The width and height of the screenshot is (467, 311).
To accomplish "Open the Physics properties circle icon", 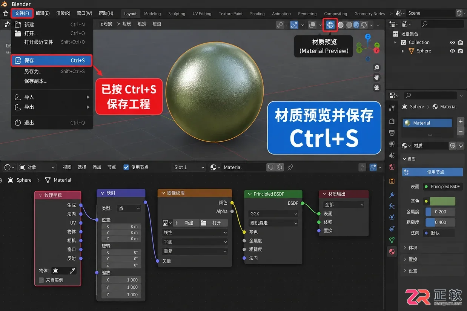I will click(392, 217).
